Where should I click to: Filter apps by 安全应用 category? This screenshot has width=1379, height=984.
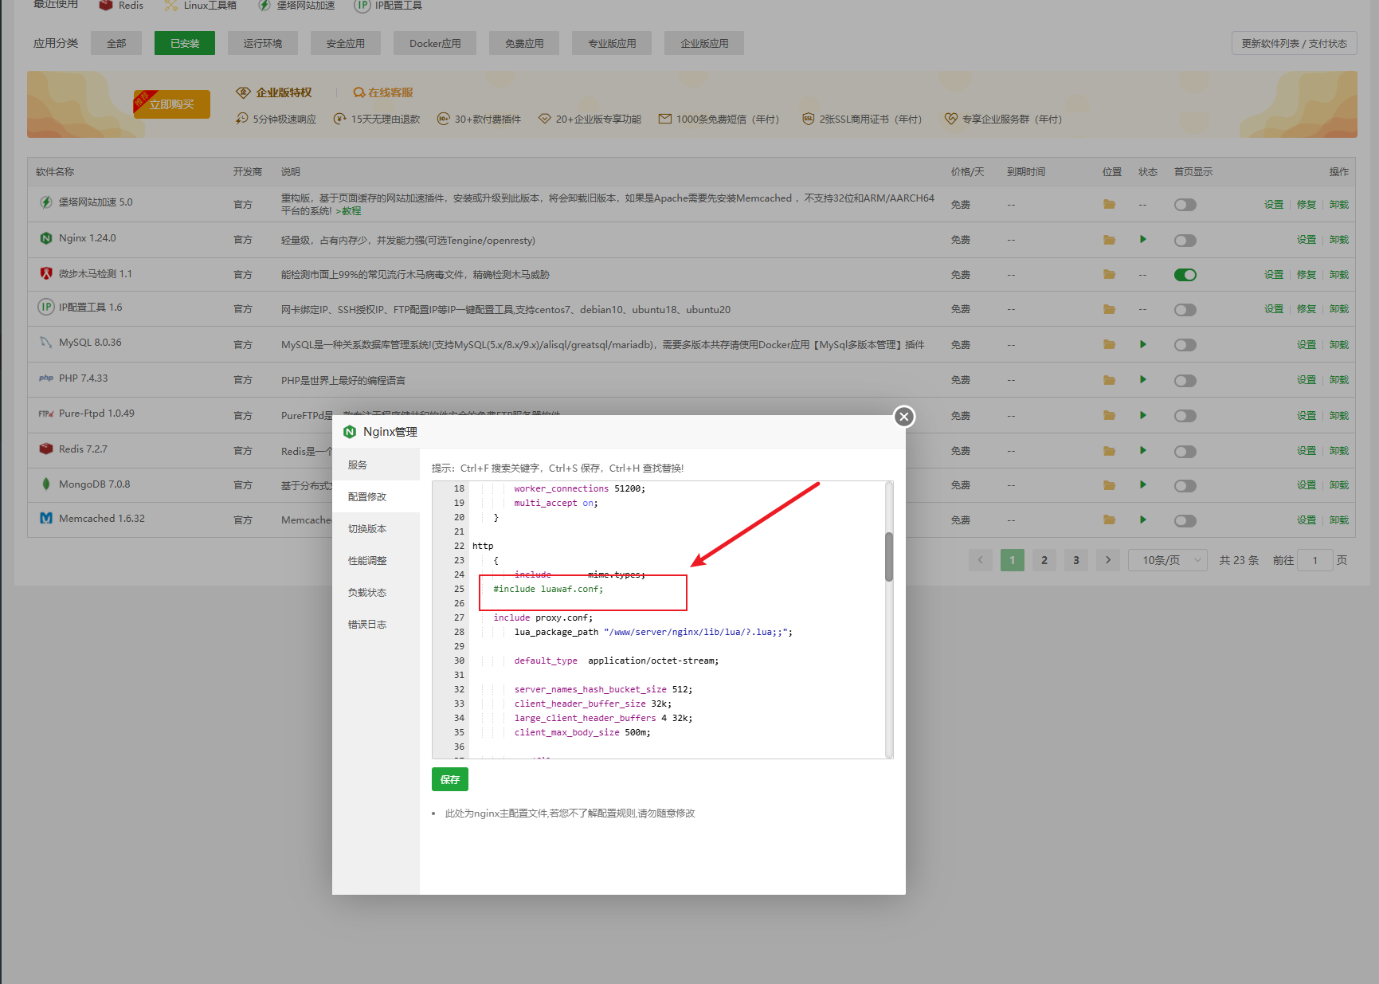[346, 43]
